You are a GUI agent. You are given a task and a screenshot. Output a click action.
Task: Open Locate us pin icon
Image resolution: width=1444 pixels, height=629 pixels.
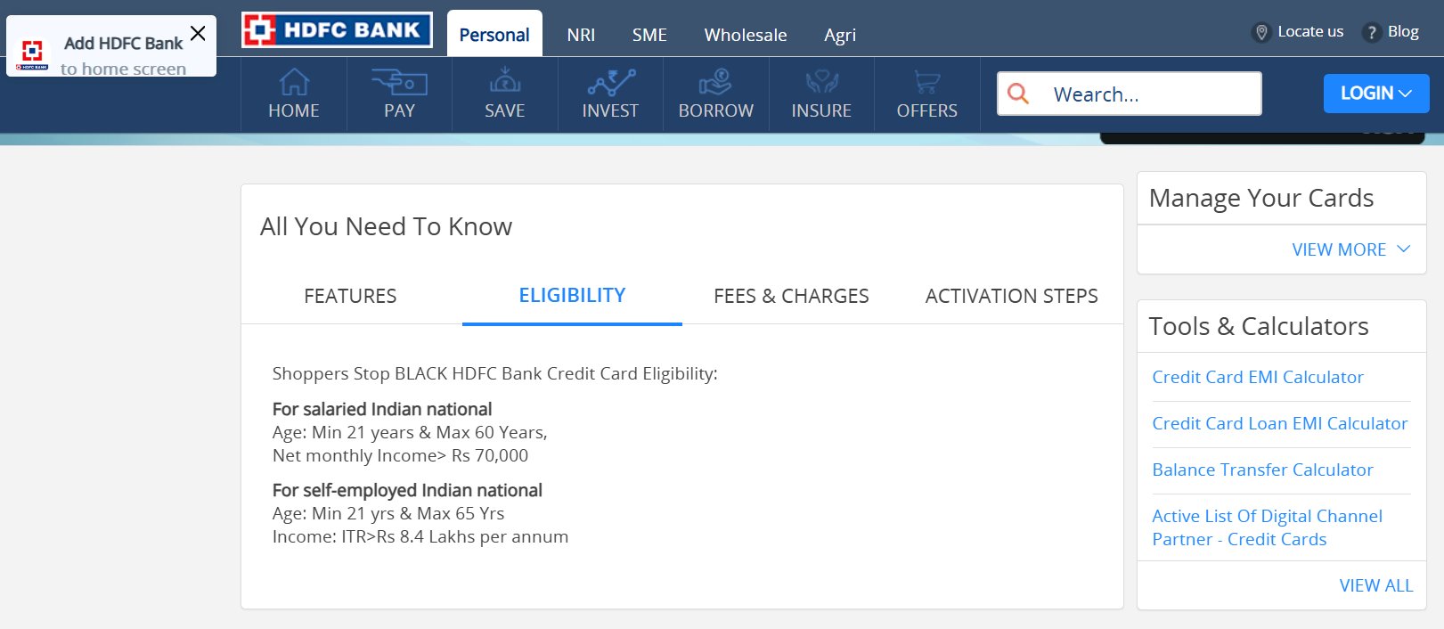click(1261, 32)
